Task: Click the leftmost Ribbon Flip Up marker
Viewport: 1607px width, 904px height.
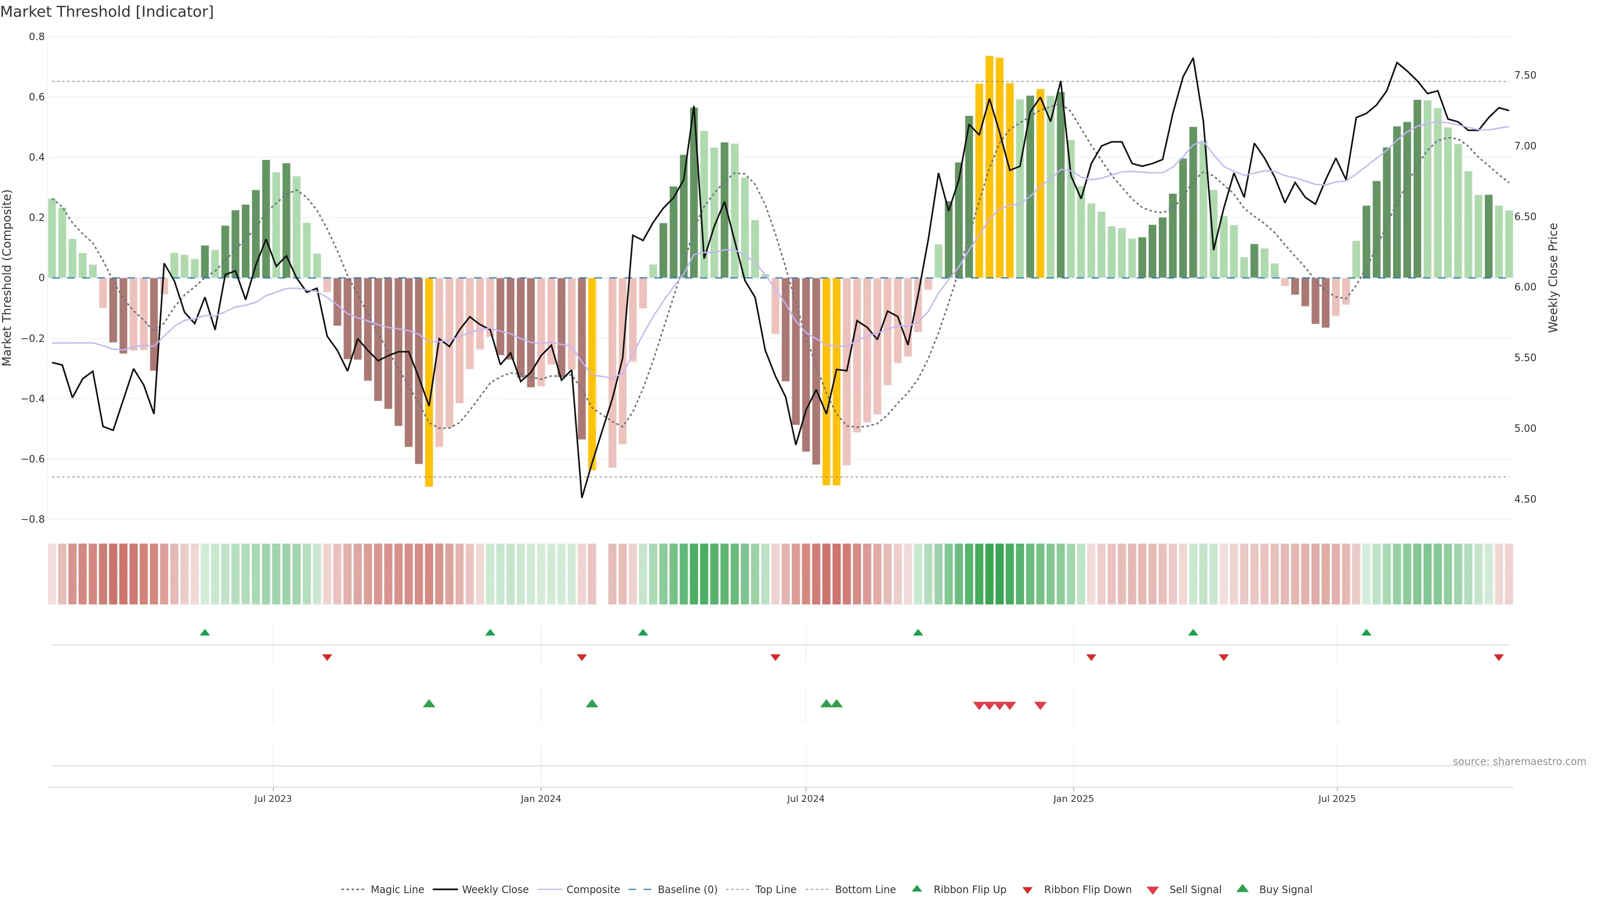Action: tap(205, 633)
